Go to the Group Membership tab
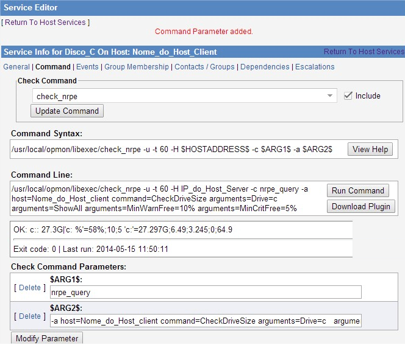The width and height of the screenshot is (405, 348). (137, 67)
